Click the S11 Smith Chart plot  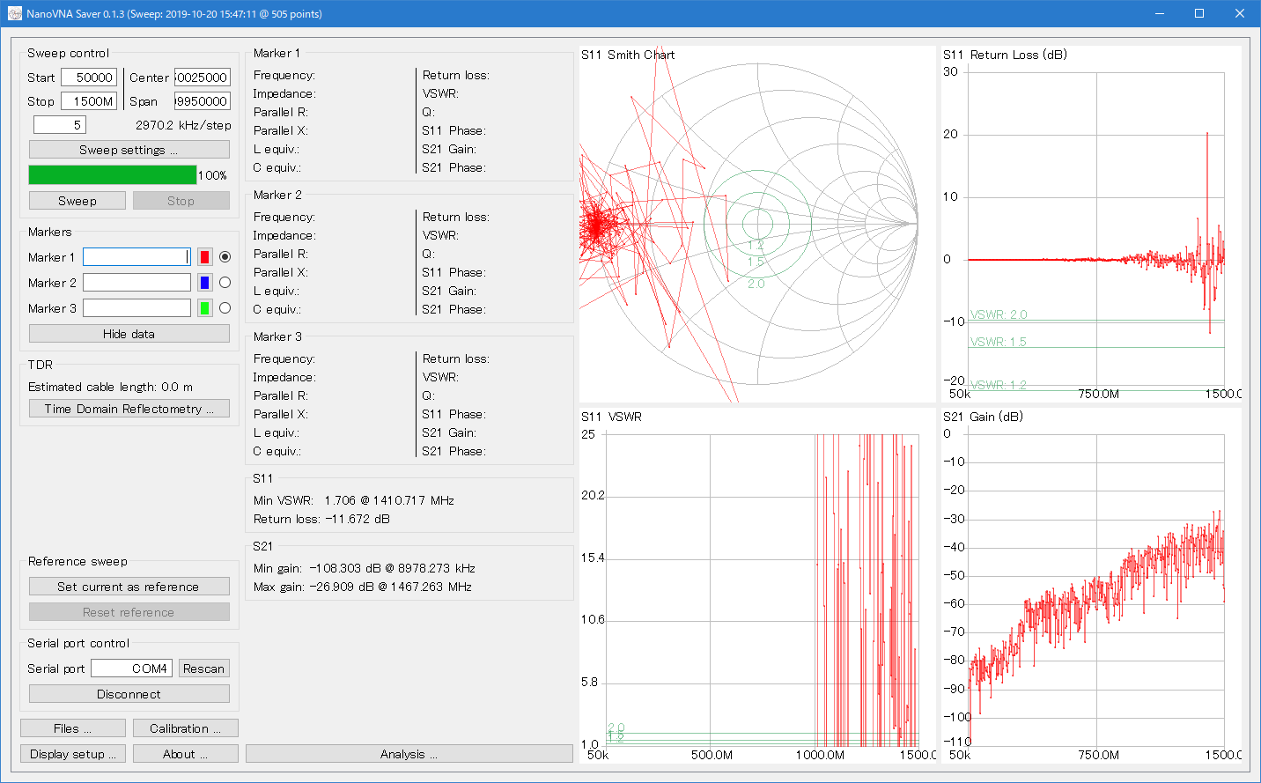coord(757,225)
